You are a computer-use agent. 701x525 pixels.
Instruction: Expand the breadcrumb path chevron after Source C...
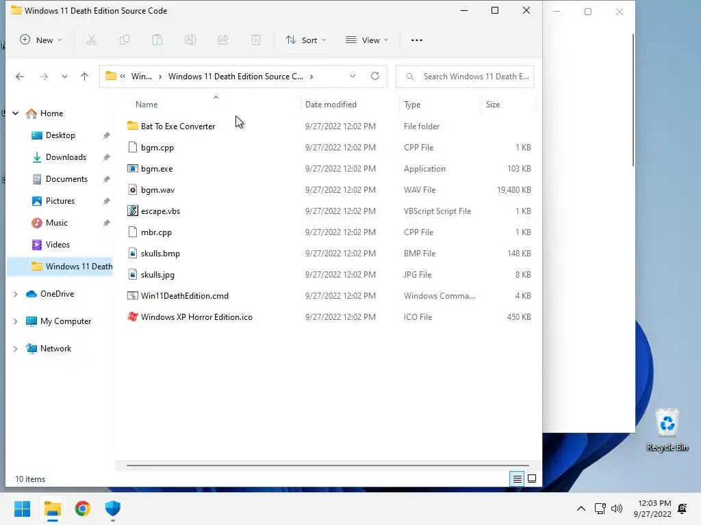(311, 77)
